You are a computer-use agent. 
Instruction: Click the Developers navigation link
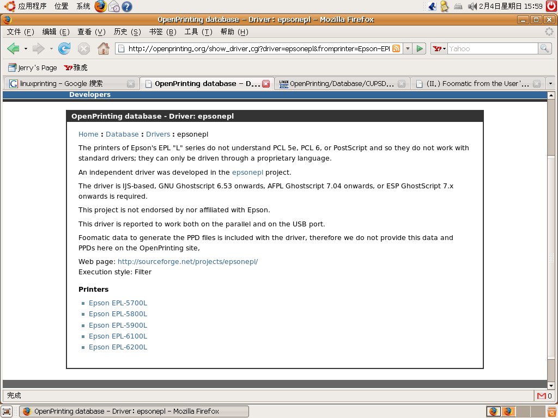tap(90, 95)
